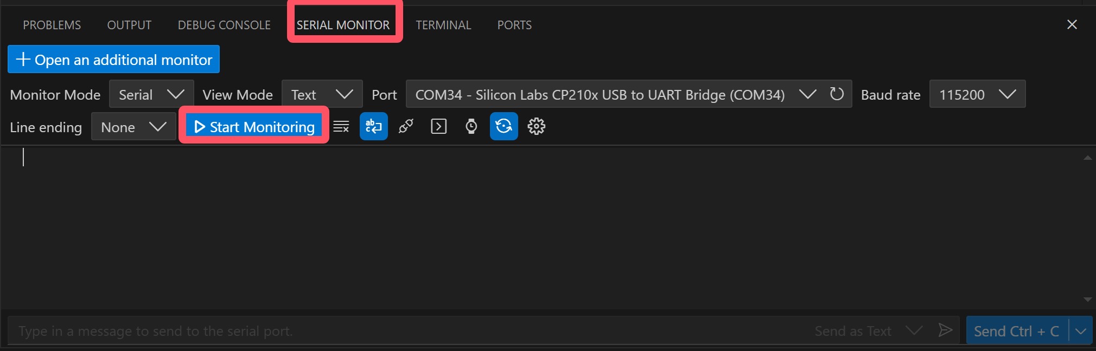Switch to the PORTS tab

tap(514, 25)
